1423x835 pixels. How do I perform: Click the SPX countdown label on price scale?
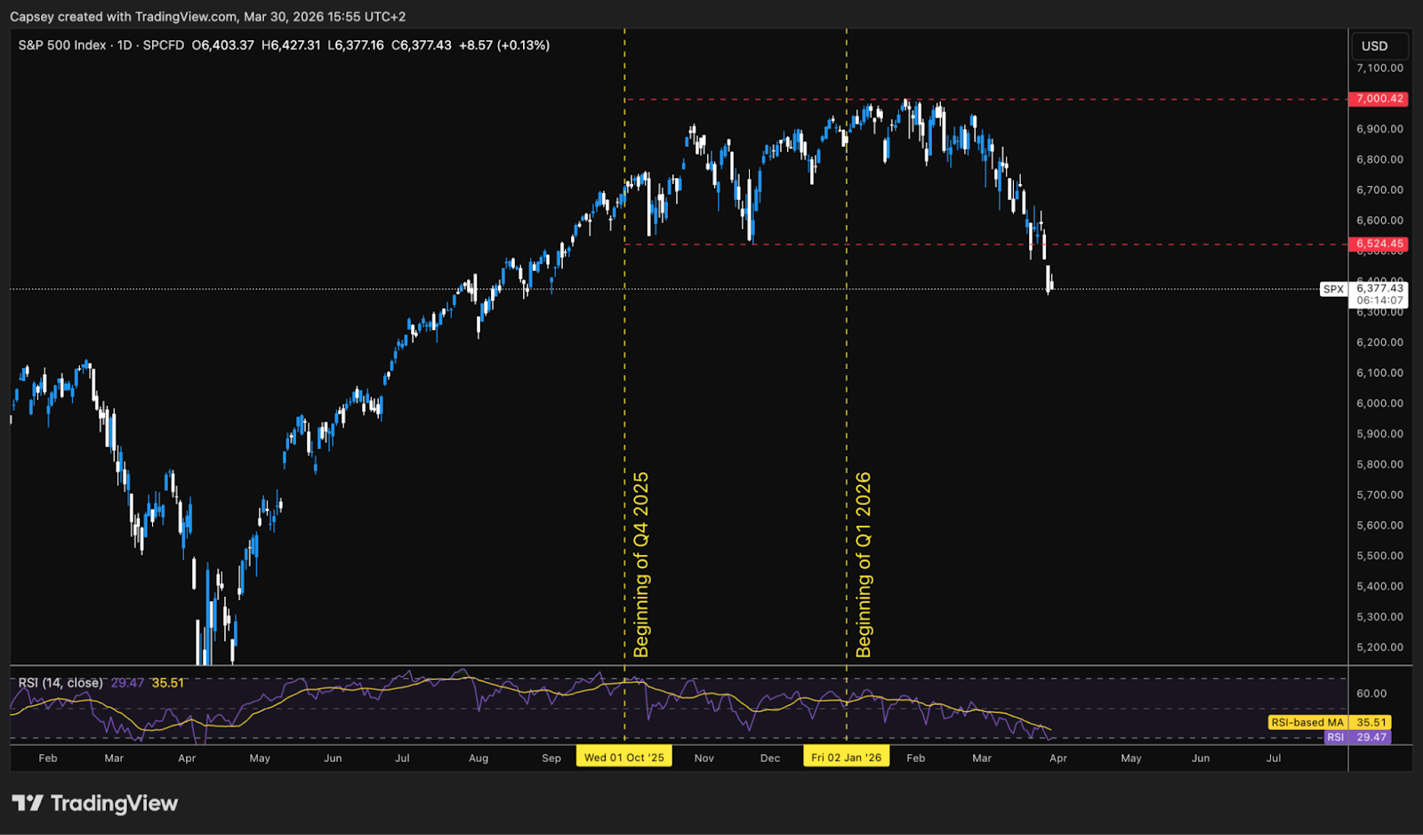(1381, 300)
